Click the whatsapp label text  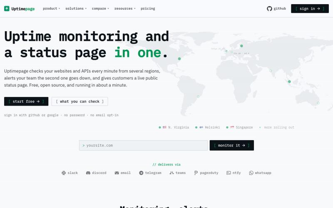click(x=263, y=173)
